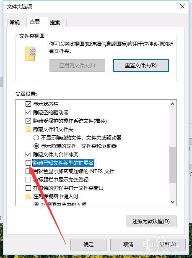This screenshot has width=192, height=258.
Task: Click the folder icon beside 在列表视图中键入时
Action: (28, 197)
